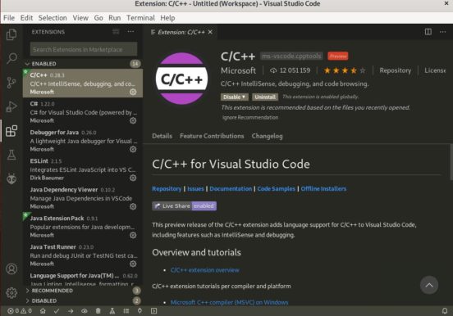Viewport: 453px width, 316px height.
Task: Switch to the Changelog tab
Action: click(267, 136)
